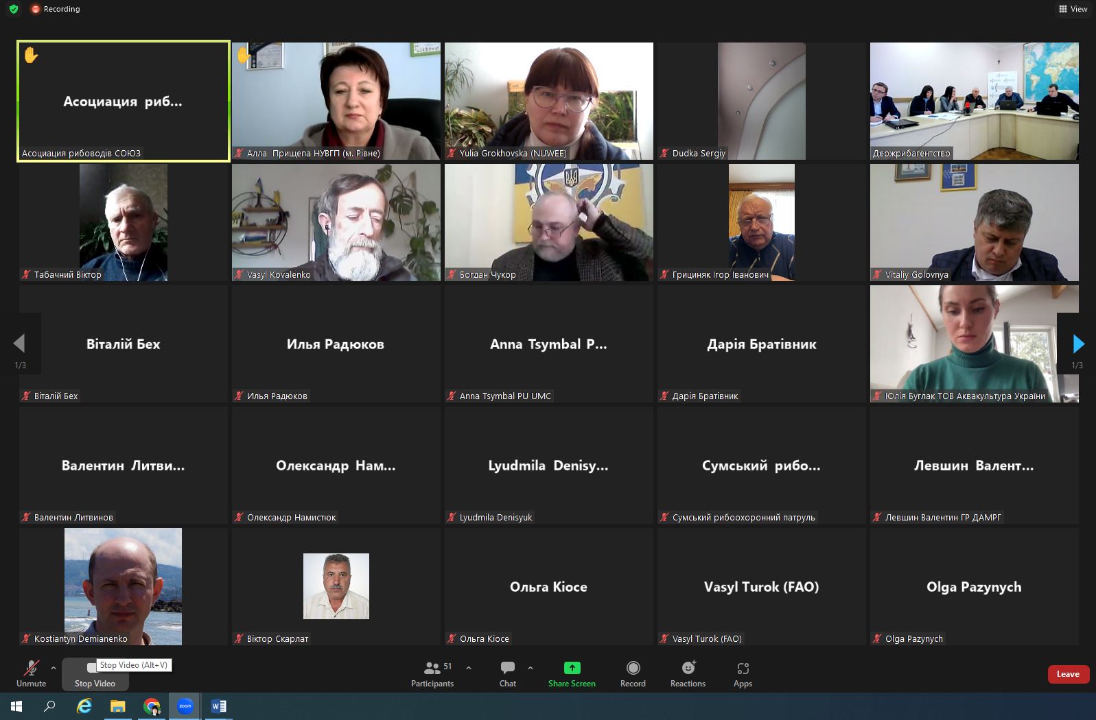Screen dimensions: 1096x720
Task: Toggle Stop Video camera button
Action: [94, 674]
